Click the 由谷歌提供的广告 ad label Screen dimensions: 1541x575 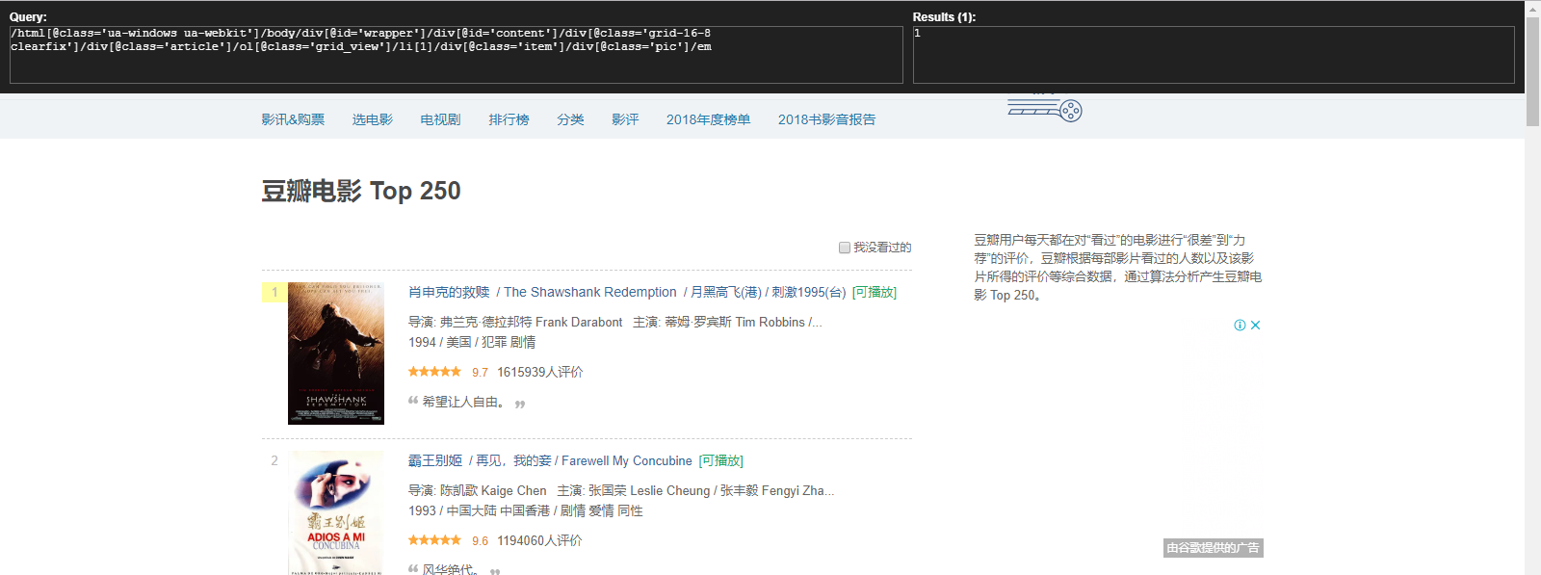(1214, 548)
